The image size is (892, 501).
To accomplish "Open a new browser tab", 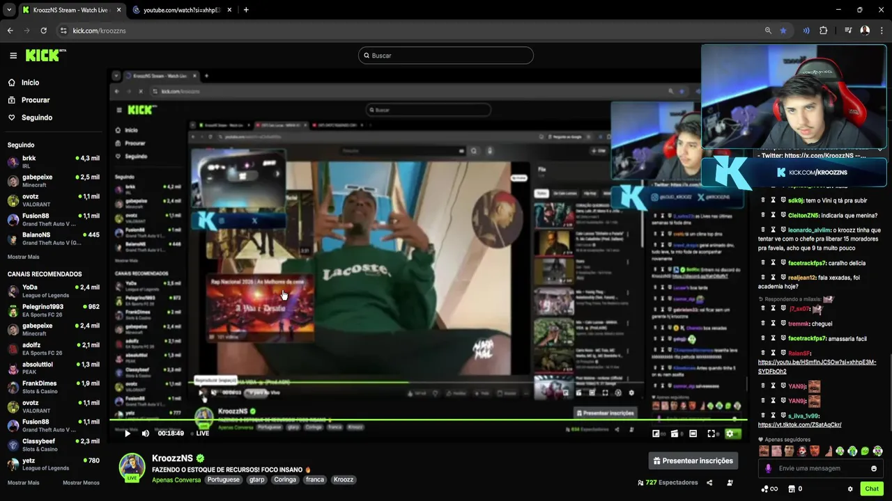I will [x=246, y=10].
